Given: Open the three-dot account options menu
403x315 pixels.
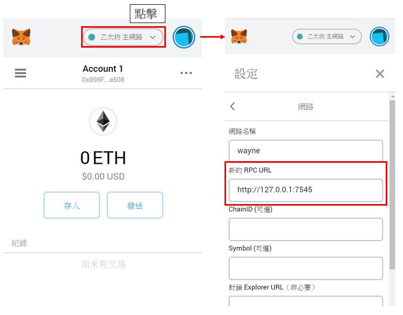Looking at the screenshot, I should tap(186, 73).
